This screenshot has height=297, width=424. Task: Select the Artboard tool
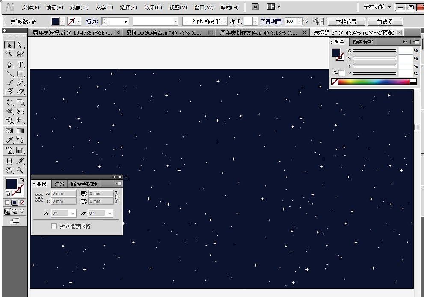point(9,161)
